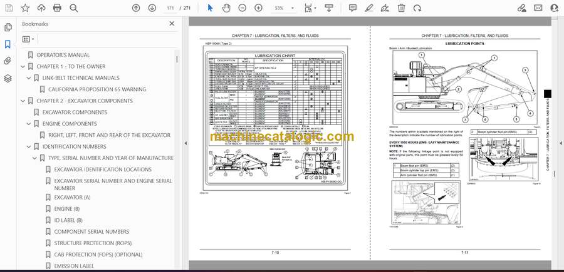Open the Sign document tool
Viewport: 564px width, 272px height.
click(385, 8)
